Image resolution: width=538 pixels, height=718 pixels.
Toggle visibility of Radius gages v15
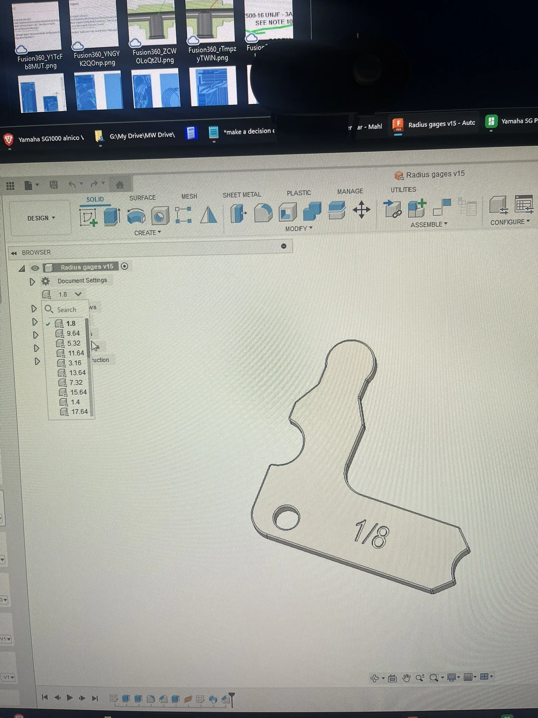point(35,268)
